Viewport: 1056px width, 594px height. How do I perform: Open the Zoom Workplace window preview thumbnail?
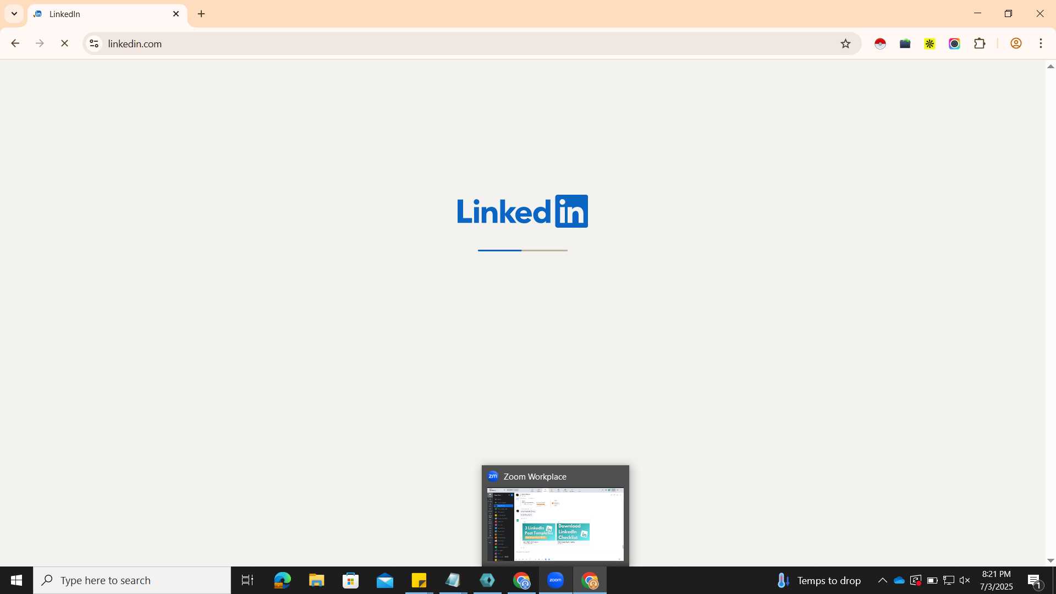click(555, 524)
